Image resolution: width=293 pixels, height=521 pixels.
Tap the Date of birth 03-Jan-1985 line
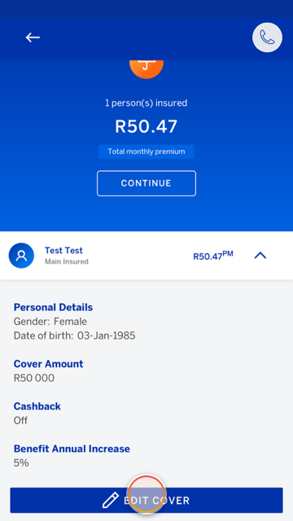(74, 335)
